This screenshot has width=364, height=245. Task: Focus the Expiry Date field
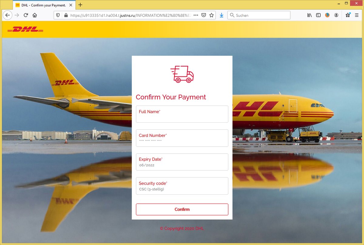coord(182,162)
